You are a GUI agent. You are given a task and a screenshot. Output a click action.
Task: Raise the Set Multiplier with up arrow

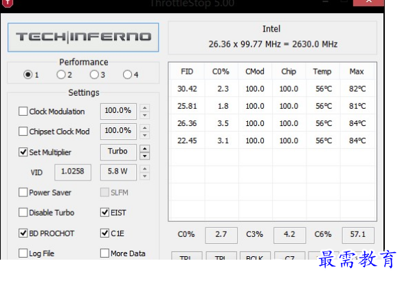pyautogui.click(x=145, y=149)
